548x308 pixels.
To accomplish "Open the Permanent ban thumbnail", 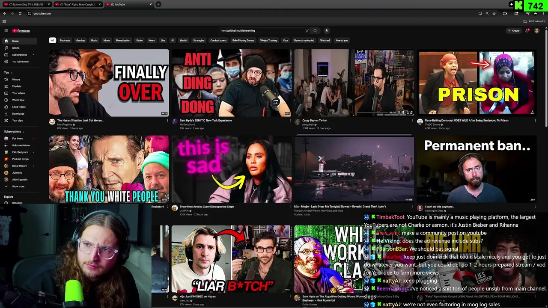I will (476, 169).
